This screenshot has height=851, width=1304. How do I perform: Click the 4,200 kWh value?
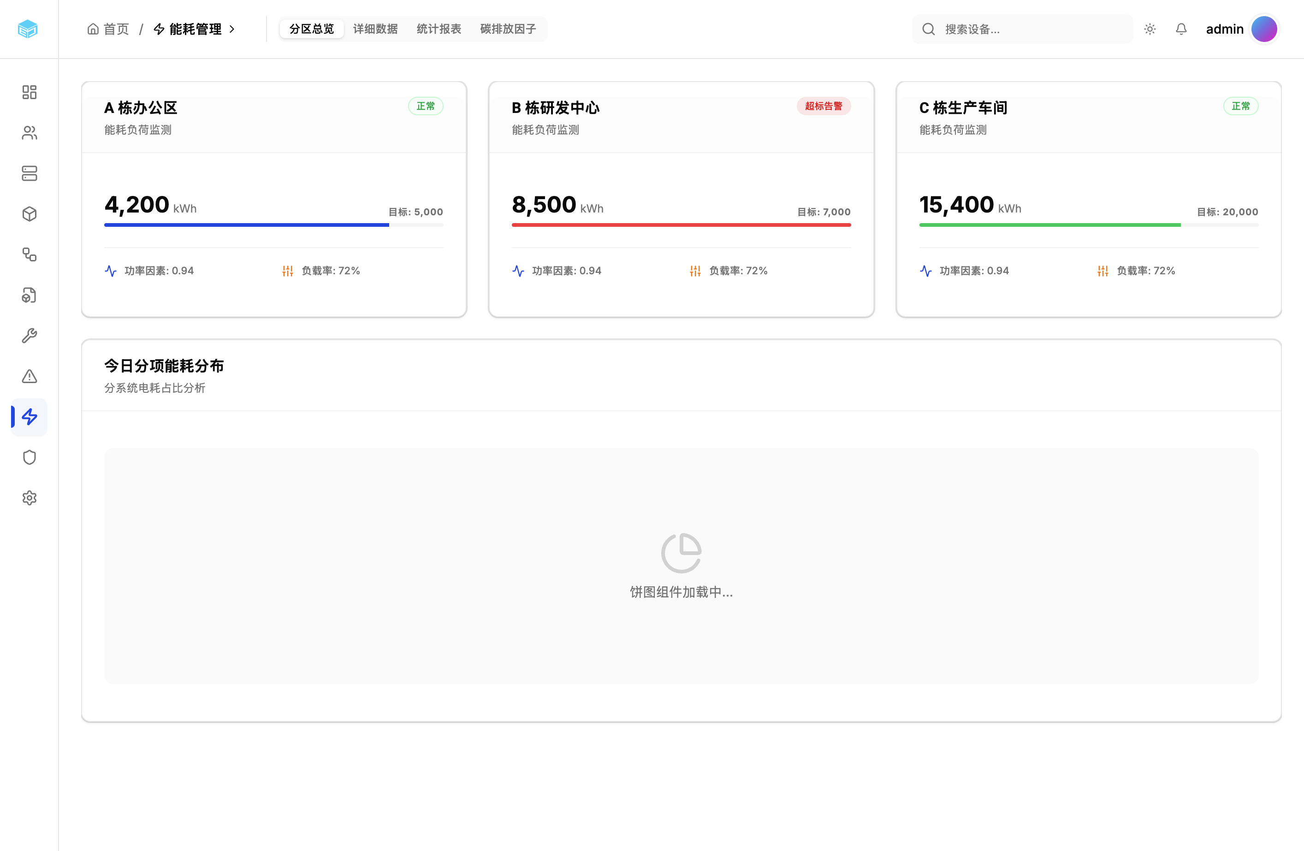pyautogui.click(x=150, y=205)
